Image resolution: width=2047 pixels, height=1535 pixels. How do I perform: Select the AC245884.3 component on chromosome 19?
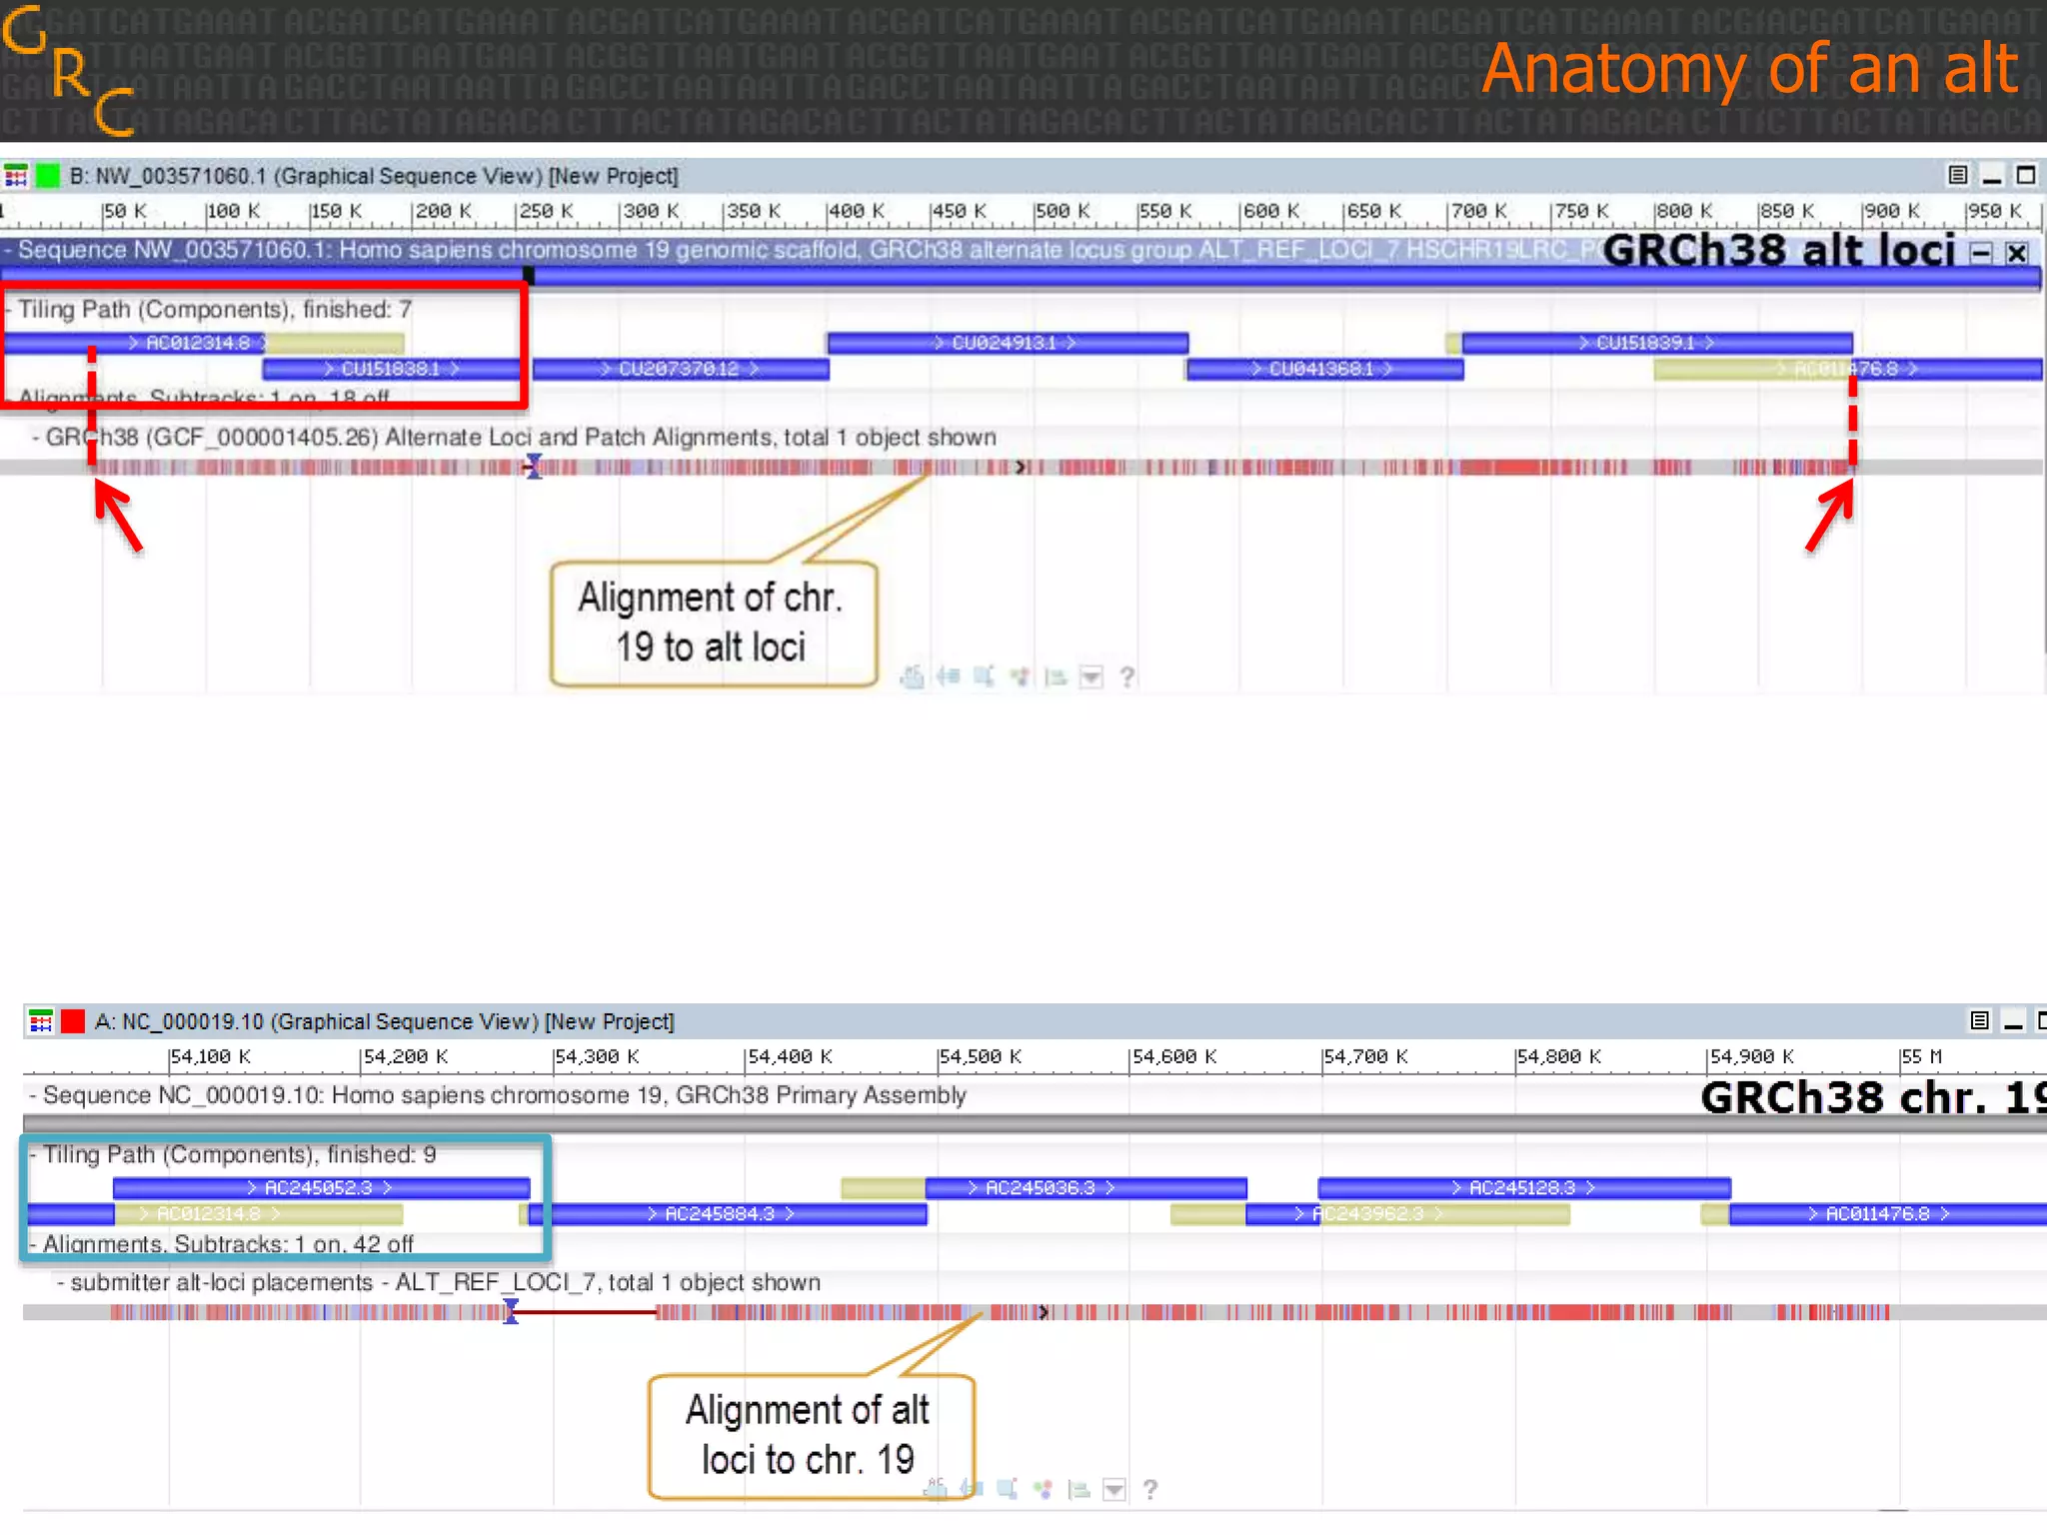click(x=722, y=1214)
